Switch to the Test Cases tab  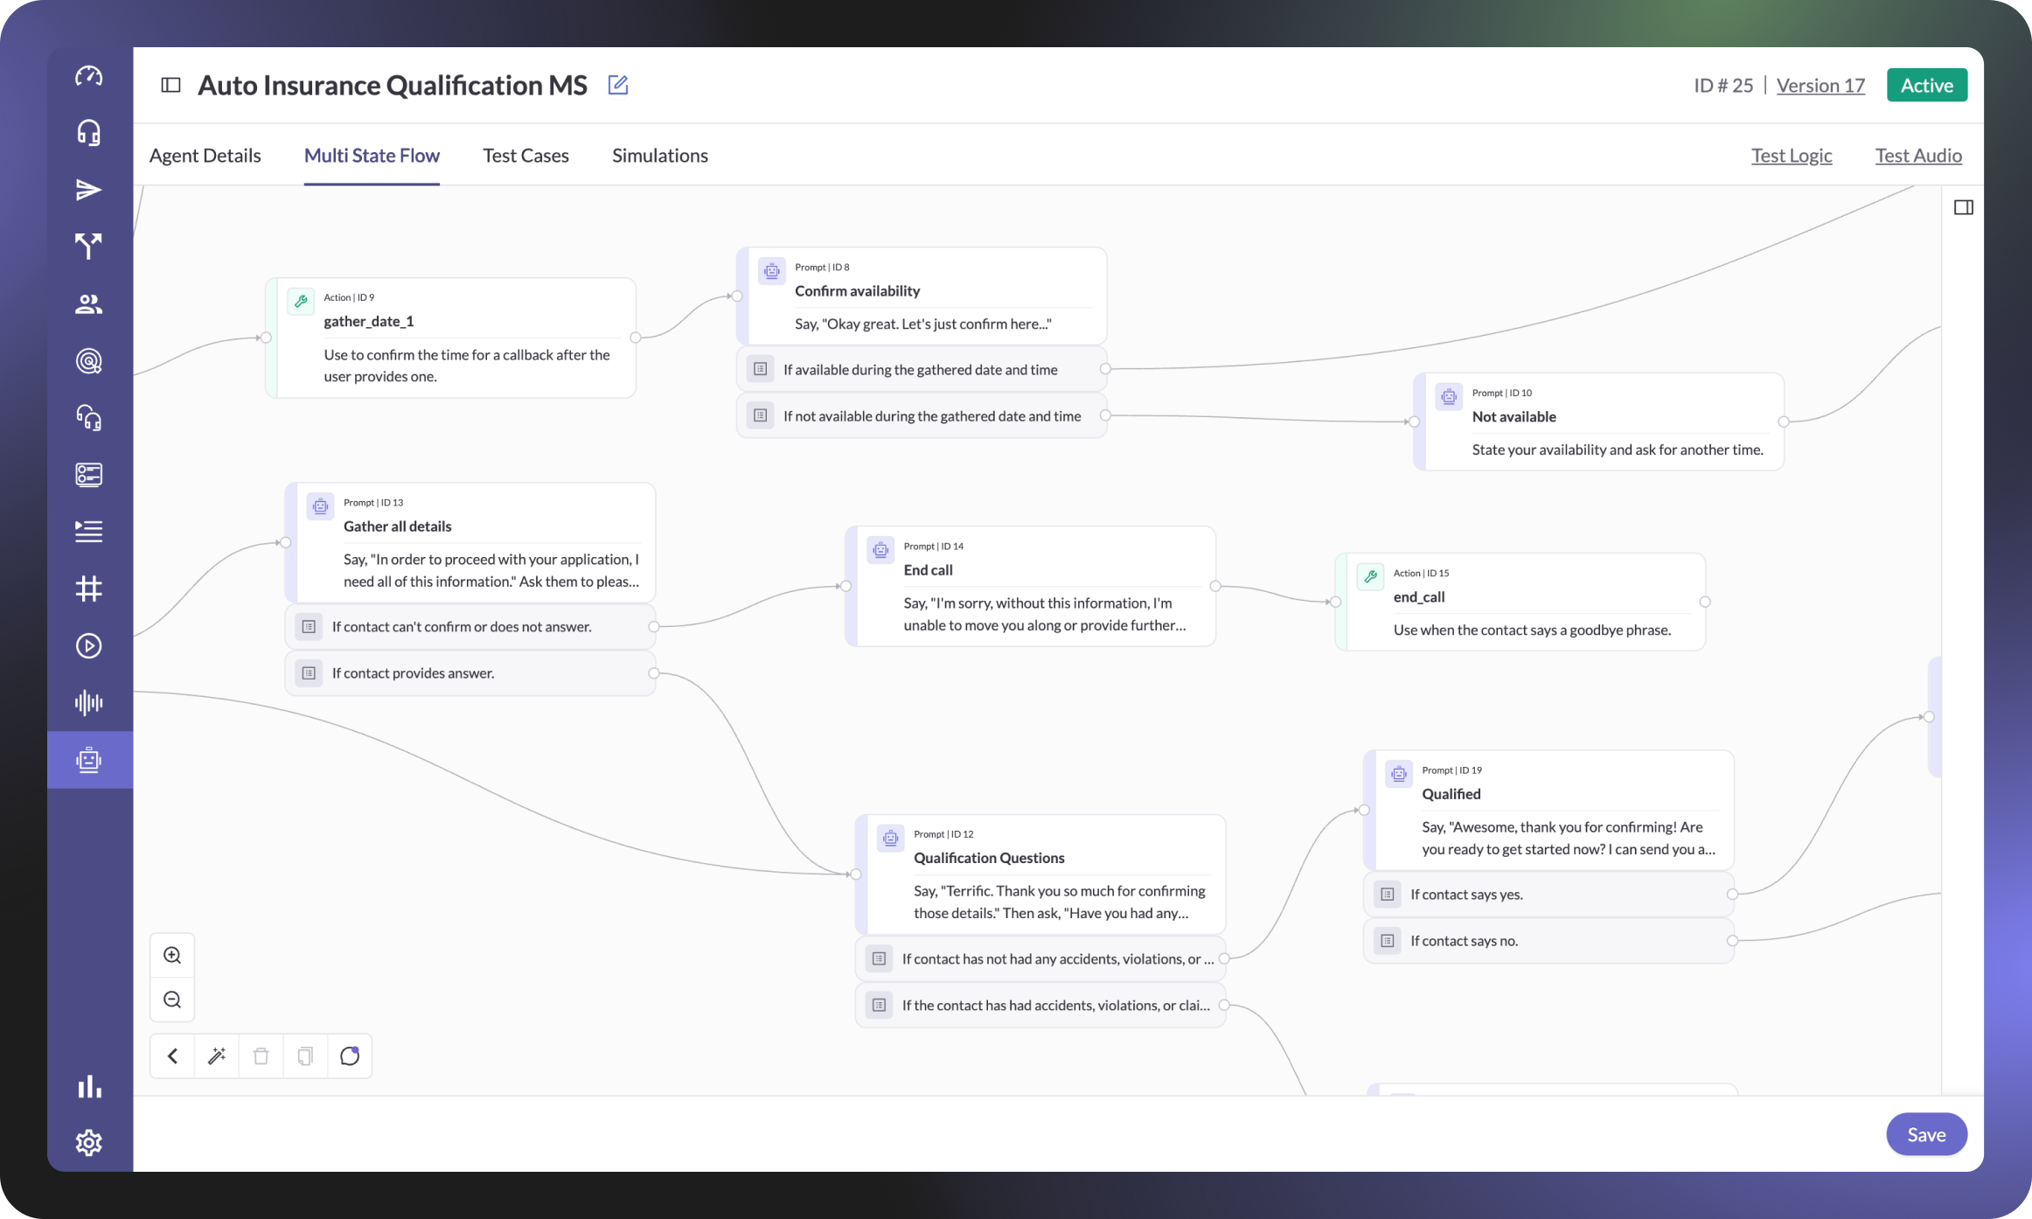tap(525, 155)
